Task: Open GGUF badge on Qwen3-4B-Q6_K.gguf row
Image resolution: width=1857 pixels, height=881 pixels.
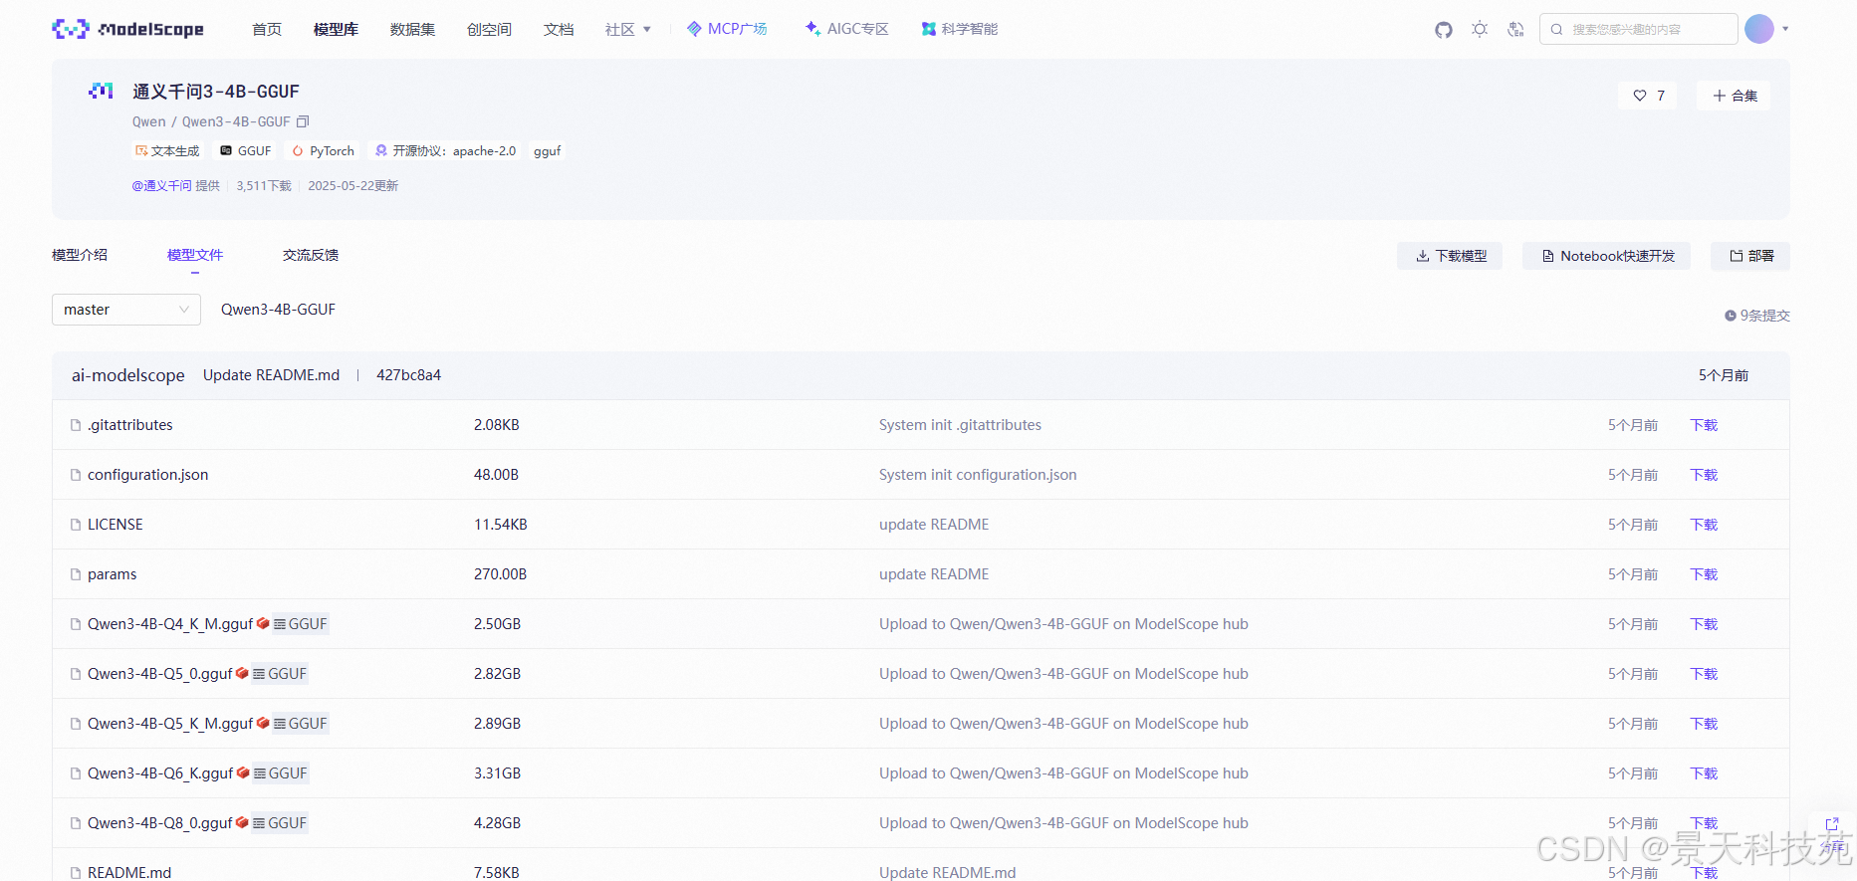Action: 281,773
